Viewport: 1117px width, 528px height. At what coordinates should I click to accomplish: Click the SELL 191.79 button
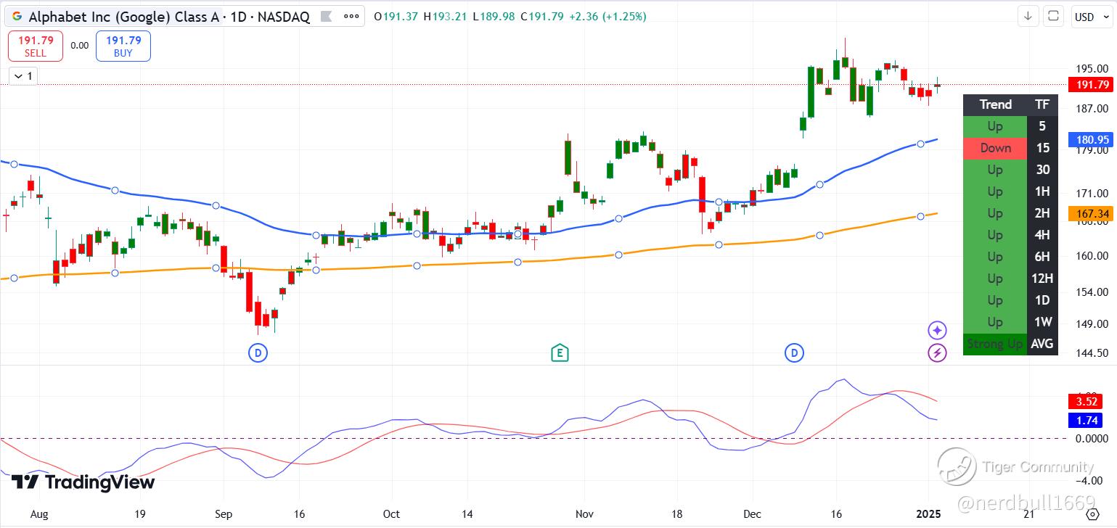click(35, 46)
